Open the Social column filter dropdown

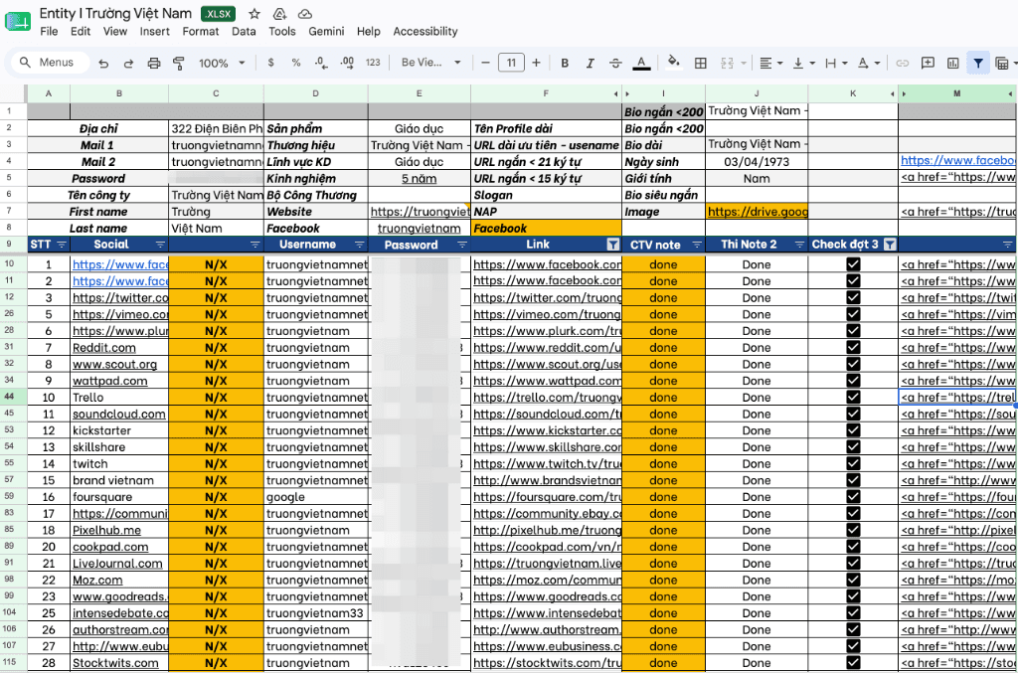click(160, 245)
